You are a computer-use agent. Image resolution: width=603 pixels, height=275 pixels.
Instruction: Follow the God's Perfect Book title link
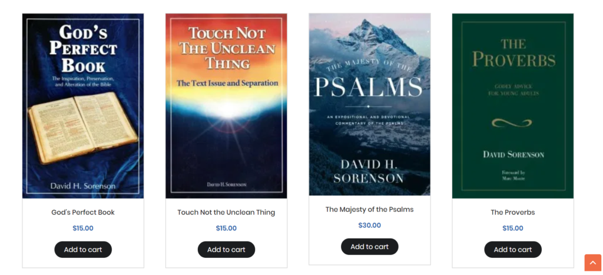coord(83,213)
